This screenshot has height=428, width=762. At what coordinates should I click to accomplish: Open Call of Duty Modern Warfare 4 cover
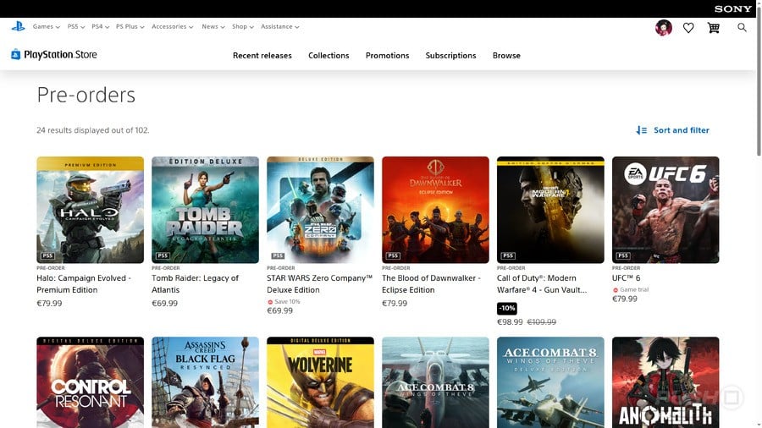[x=550, y=210]
